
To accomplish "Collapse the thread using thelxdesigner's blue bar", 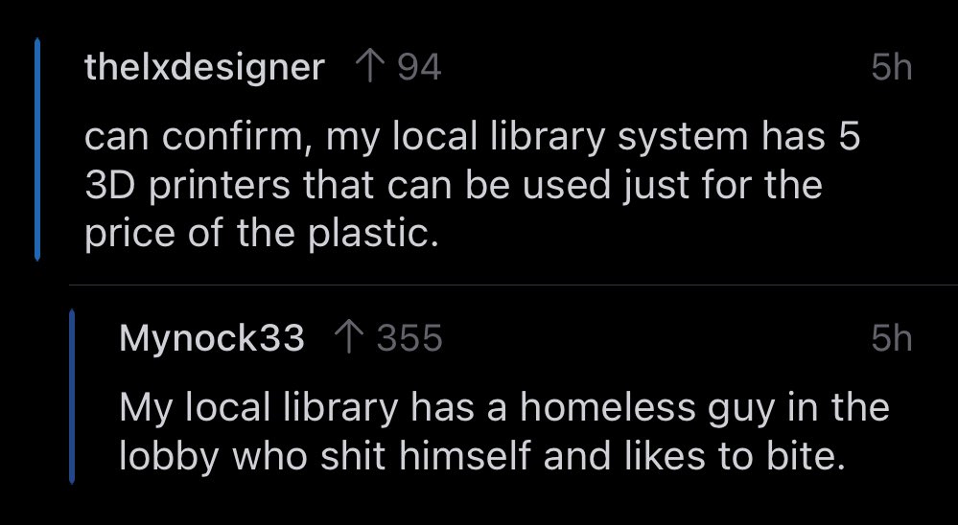I will coord(37,149).
